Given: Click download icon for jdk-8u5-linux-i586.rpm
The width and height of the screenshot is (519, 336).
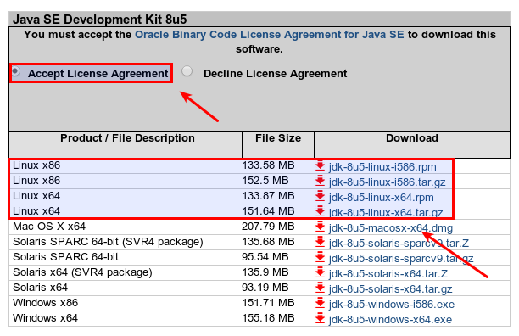Looking at the screenshot, I should click(x=320, y=165).
